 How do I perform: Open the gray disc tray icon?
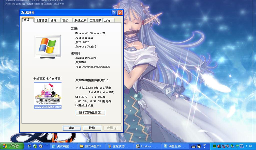[227, 146]
